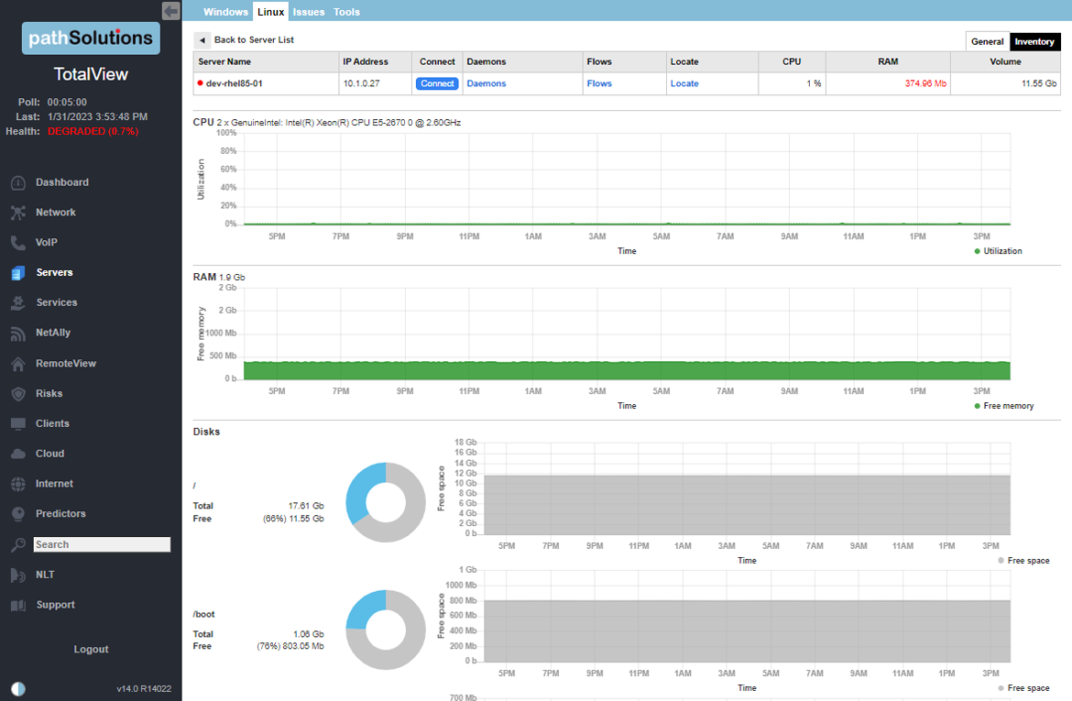Switch to the Windows tab

(x=225, y=12)
